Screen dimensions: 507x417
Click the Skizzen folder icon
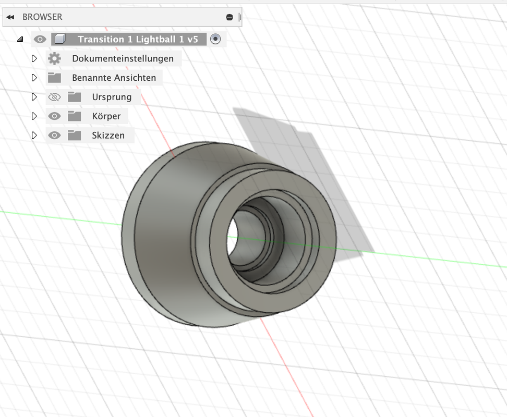pyautogui.click(x=75, y=136)
